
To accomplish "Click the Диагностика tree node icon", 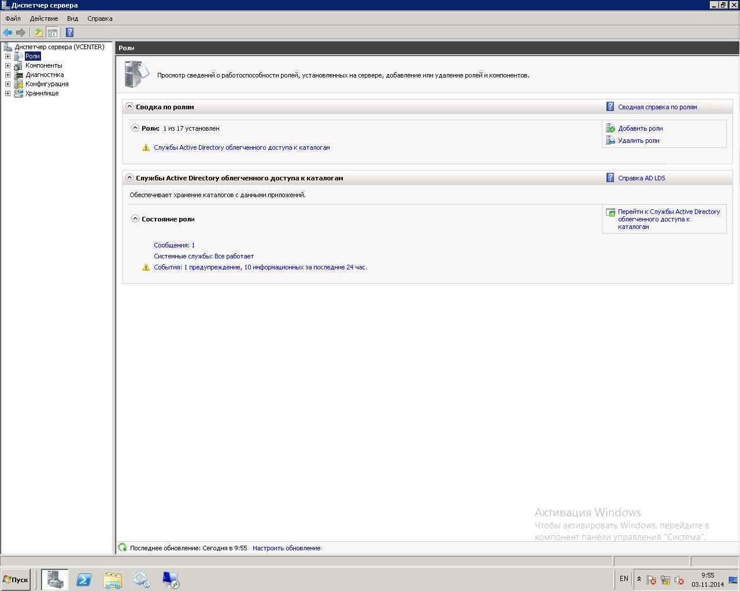I will (18, 75).
